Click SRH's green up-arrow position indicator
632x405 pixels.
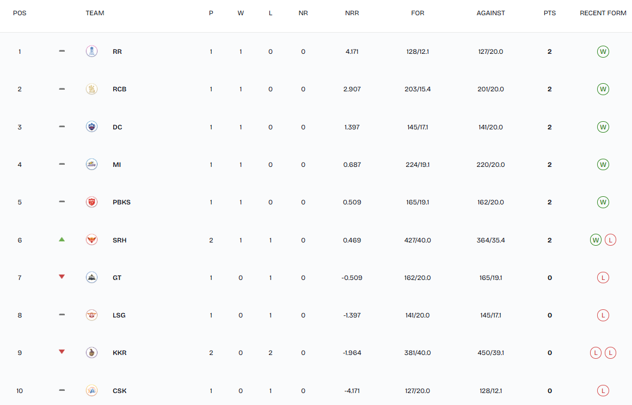tap(62, 239)
